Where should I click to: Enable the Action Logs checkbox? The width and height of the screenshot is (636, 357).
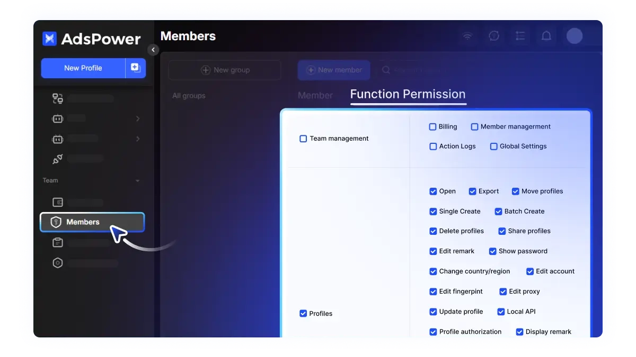[x=433, y=147]
